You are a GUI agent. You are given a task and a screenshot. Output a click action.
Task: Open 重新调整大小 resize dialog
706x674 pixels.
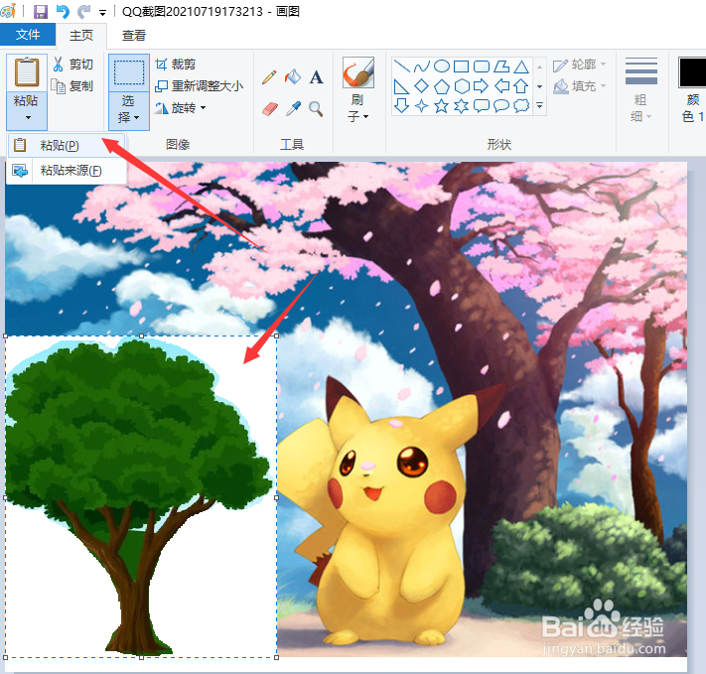pyautogui.click(x=199, y=85)
